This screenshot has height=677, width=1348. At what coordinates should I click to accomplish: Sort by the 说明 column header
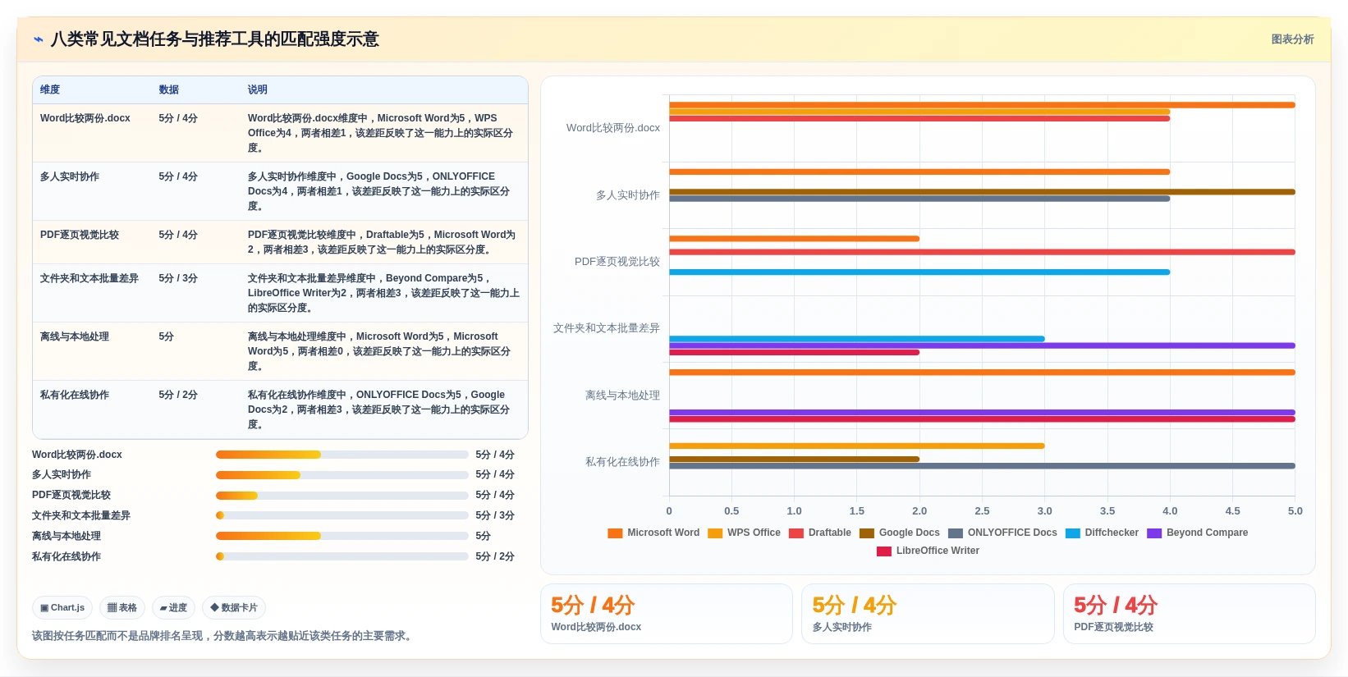258,89
